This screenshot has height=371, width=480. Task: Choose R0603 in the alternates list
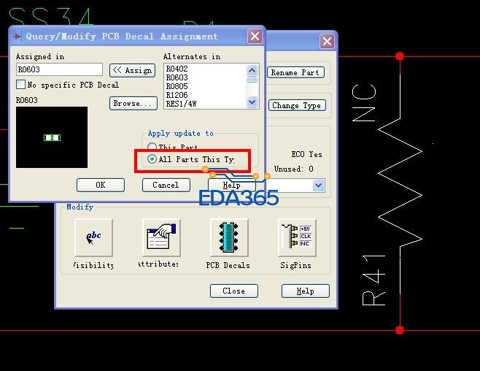[x=177, y=77]
